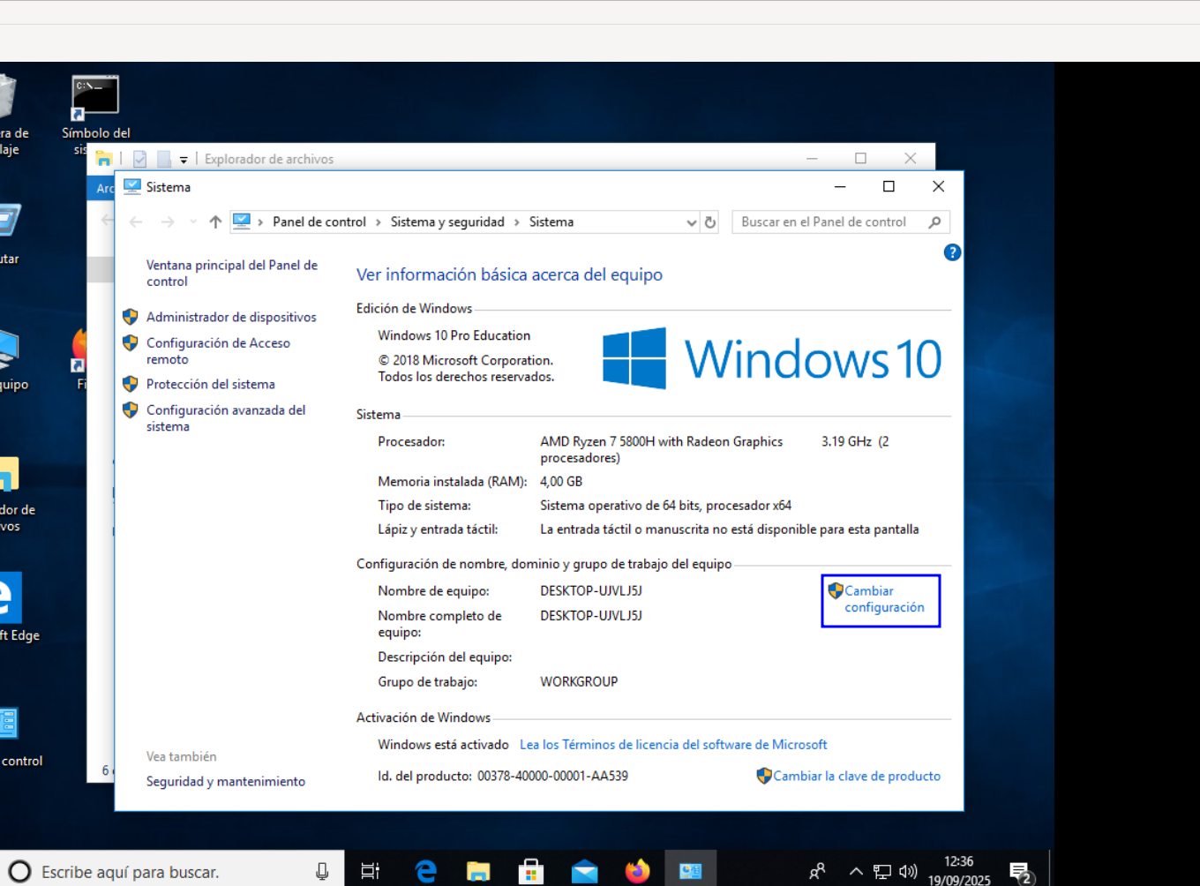
Task: Click shield icon beside Cambiar la clave de producto
Action: point(764,776)
